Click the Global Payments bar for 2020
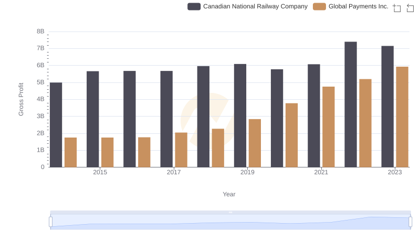Image resolution: width=420 pixels, height=242 pixels. coord(292,135)
